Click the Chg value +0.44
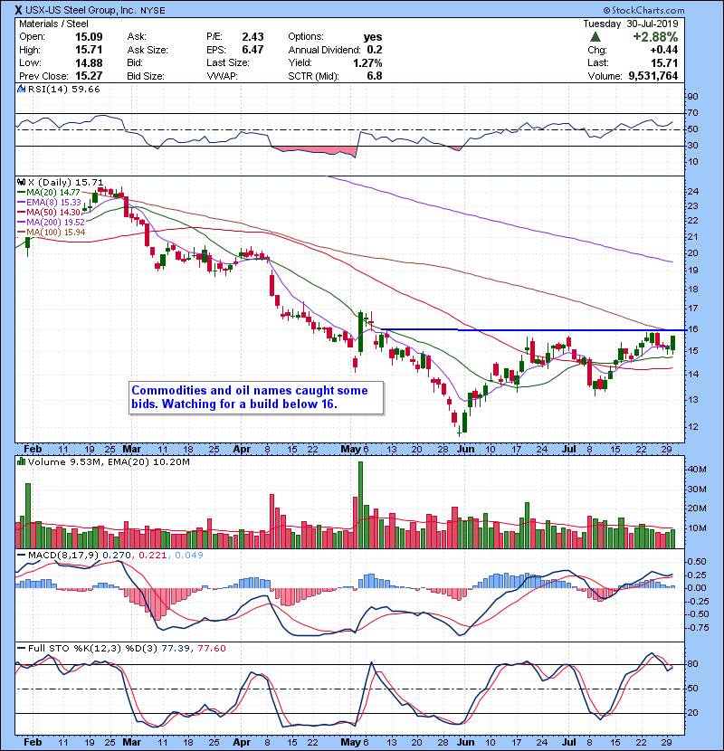 click(663, 50)
